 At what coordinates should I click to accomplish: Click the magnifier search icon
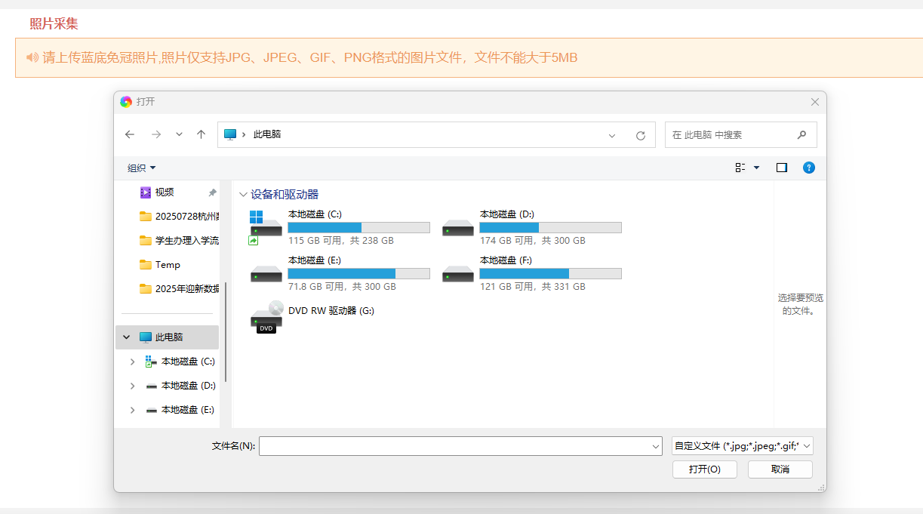point(801,134)
